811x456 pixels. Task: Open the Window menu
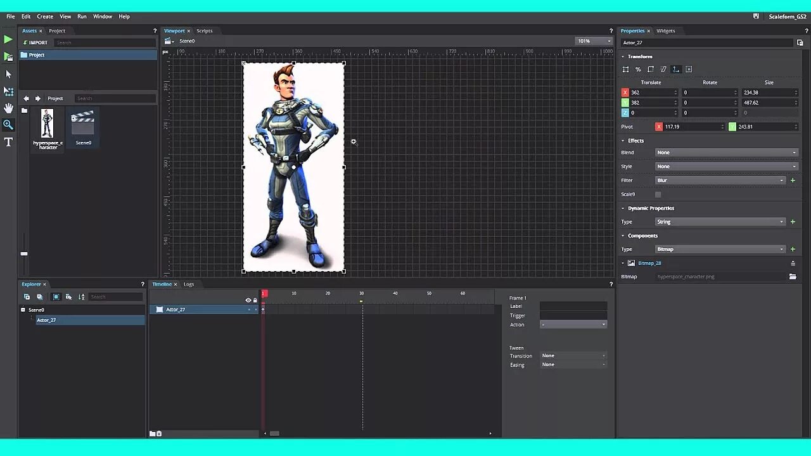pyautogui.click(x=102, y=16)
